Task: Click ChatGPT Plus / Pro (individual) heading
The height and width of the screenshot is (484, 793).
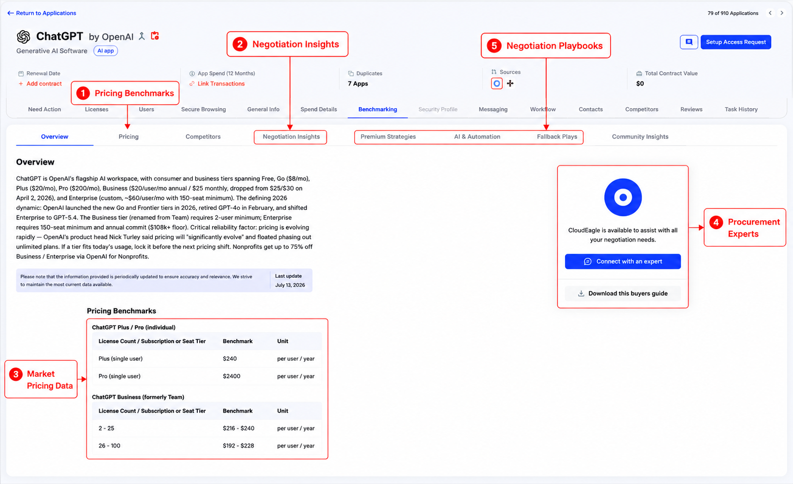Action: click(x=133, y=327)
